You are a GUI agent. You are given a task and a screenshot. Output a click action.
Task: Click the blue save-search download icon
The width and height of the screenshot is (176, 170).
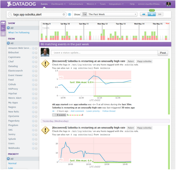pyautogui.click(x=69, y=15)
